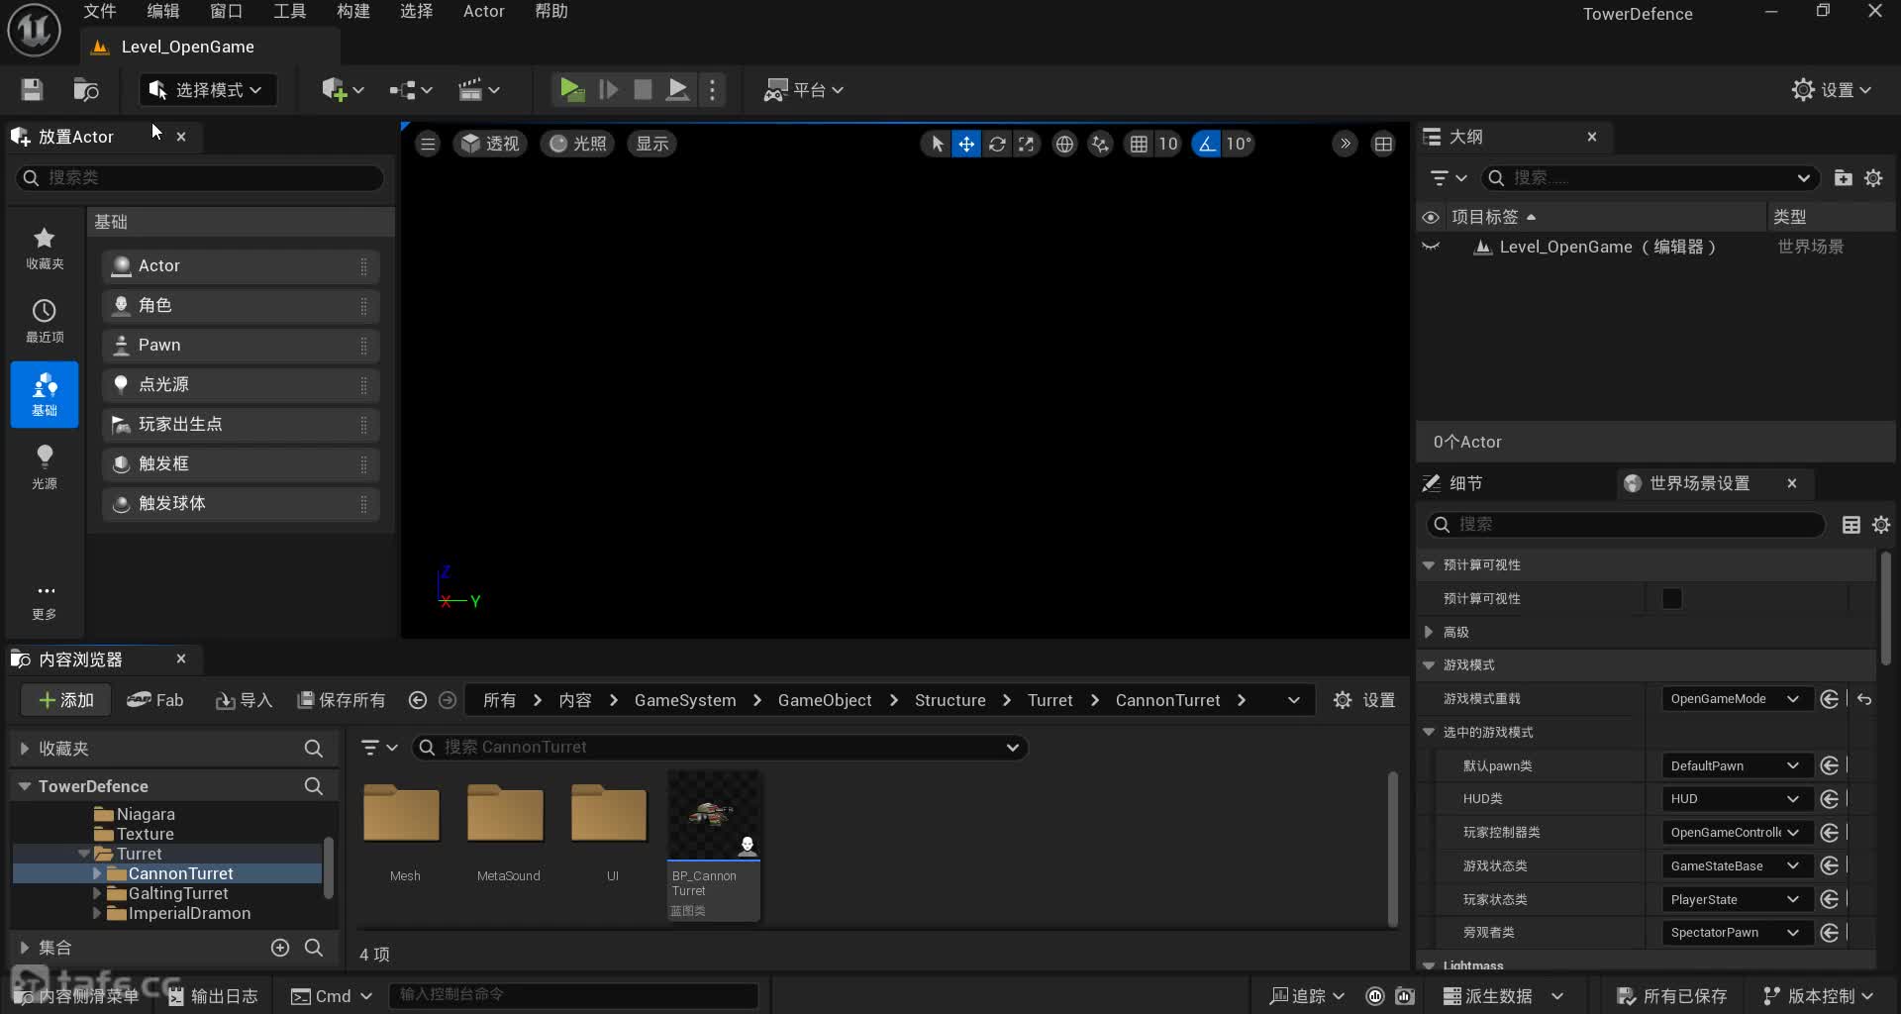Click the Add button in Content Browser
The width and height of the screenshot is (1901, 1014).
(65, 700)
